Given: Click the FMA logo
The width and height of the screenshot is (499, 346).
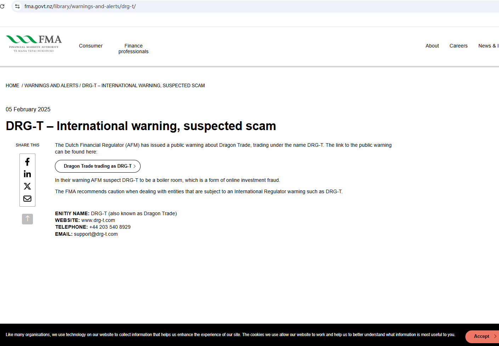Looking at the screenshot, I should coord(34,44).
